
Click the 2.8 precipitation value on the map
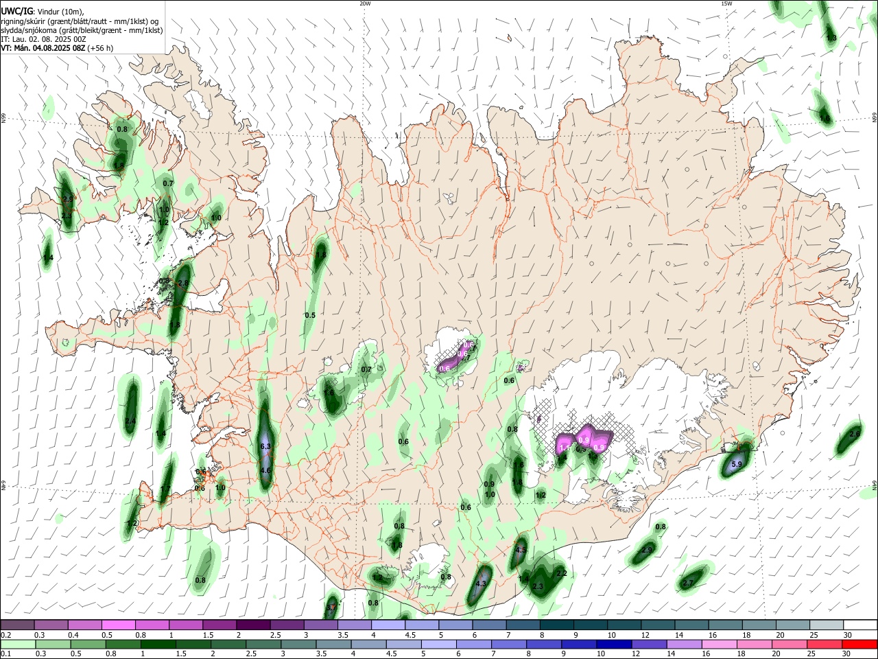(x=183, y=283)
